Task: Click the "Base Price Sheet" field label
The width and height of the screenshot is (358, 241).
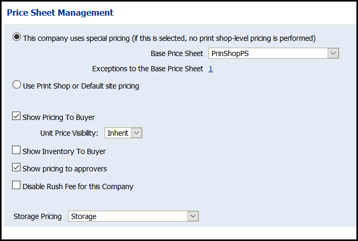Action: pos(177,53)
